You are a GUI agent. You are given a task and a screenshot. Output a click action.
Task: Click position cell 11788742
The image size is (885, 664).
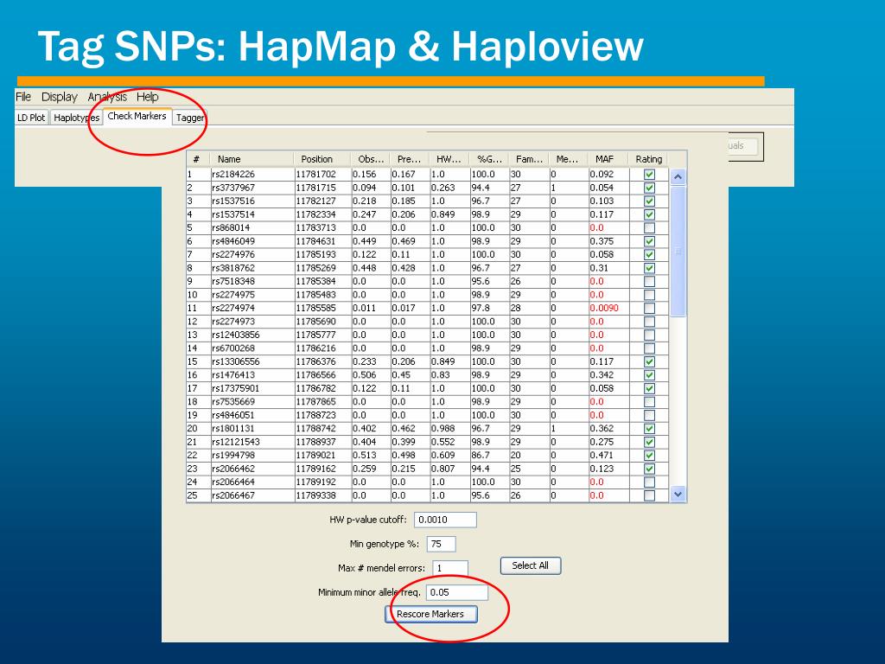pos(316,429)
